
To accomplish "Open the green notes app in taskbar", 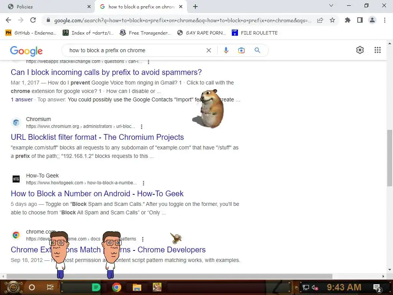I will coord(96,287).
